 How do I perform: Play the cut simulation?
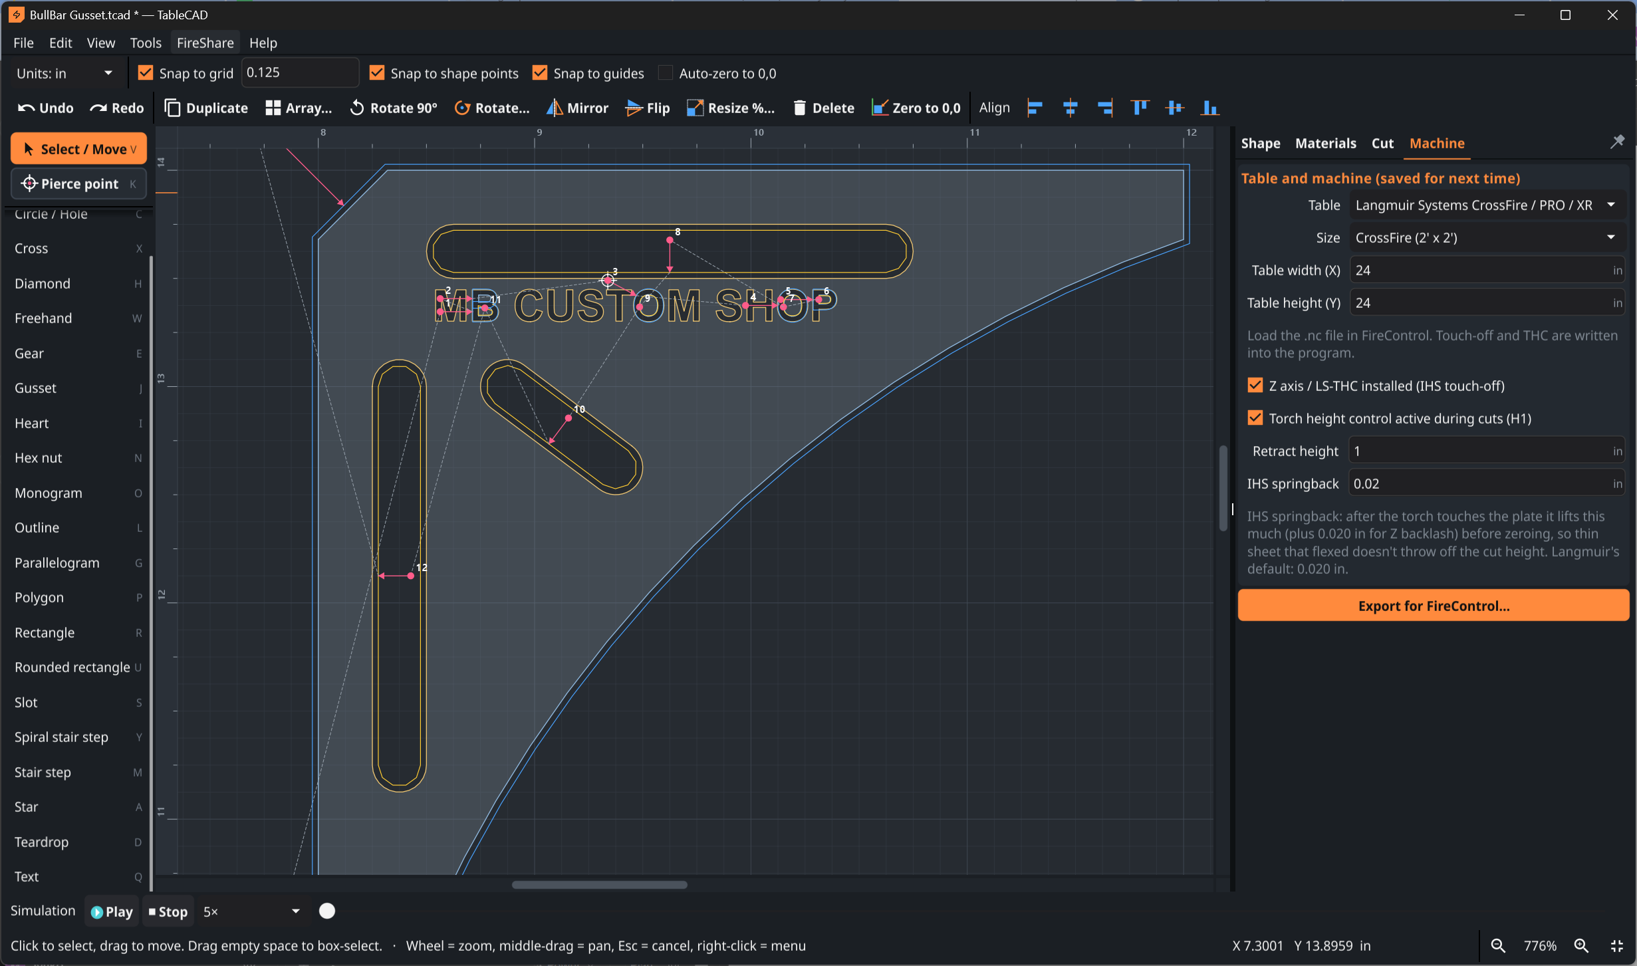click(x=112, y=911)
